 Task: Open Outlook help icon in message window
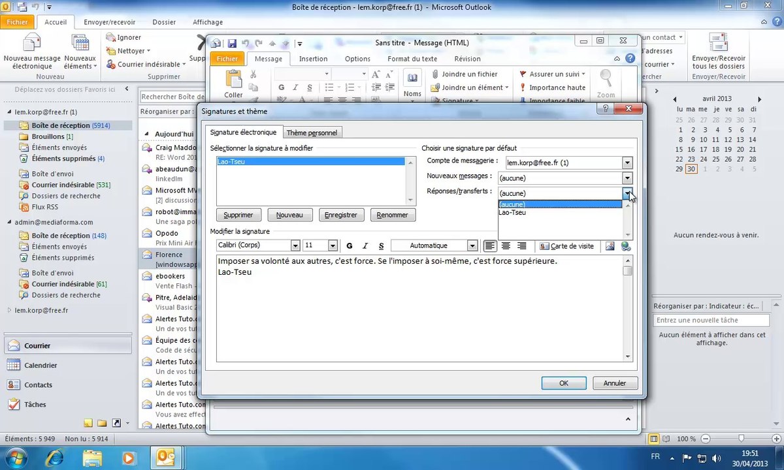(630, 59)
